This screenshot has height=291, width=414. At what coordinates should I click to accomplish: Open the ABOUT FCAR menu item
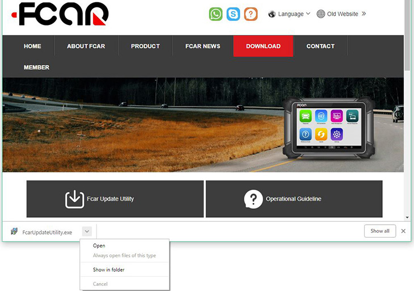click(x=86, y=46)
